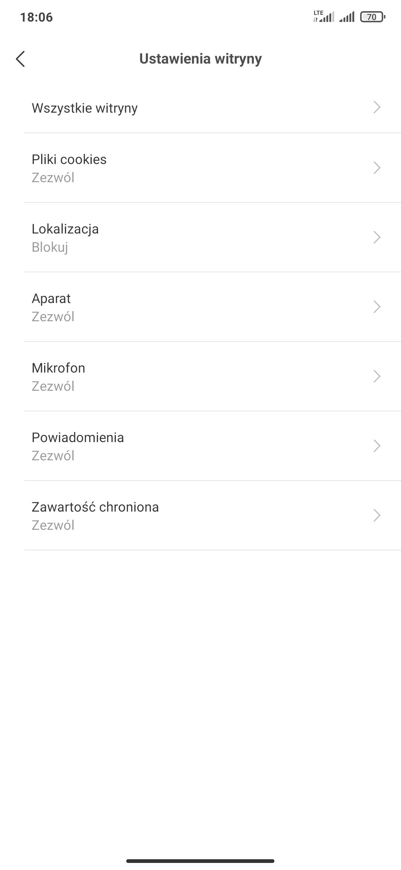Image resolution: width=401 pixels, height=870 pixels.
Task: Tap the back arrow icon
Action: tap(20, 59)
